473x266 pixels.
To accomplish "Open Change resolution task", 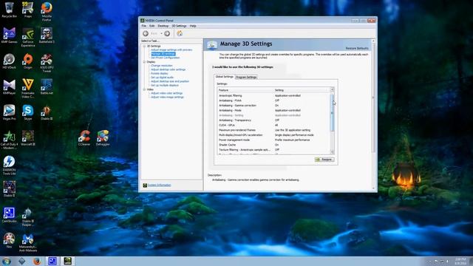I will (162, 66).
